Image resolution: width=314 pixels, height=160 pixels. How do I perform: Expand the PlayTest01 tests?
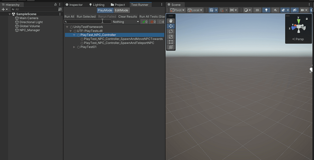click(74, 47)
